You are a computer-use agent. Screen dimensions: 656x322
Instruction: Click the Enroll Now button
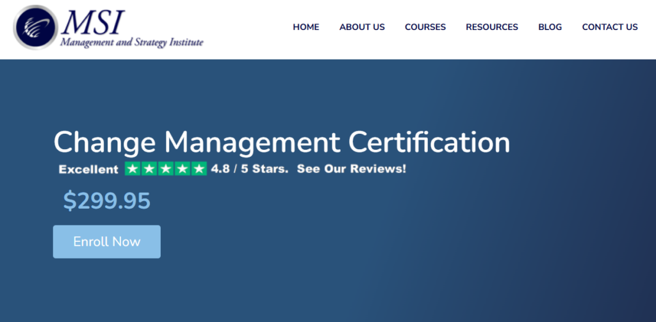pos(107,242)
